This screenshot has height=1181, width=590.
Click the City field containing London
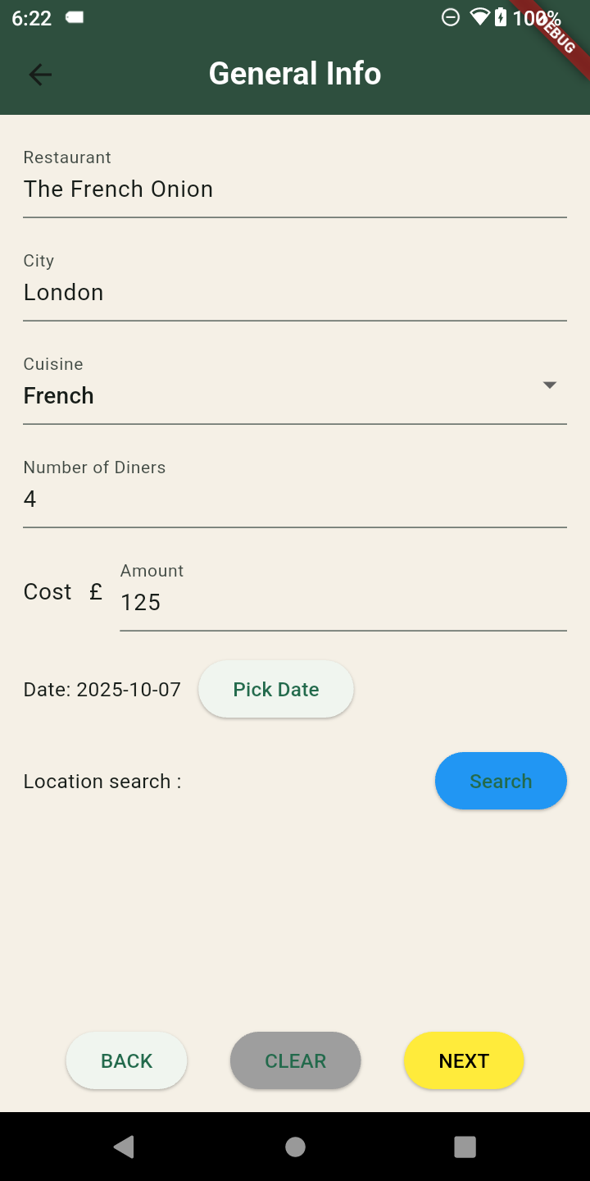click(x=295, y=292)
